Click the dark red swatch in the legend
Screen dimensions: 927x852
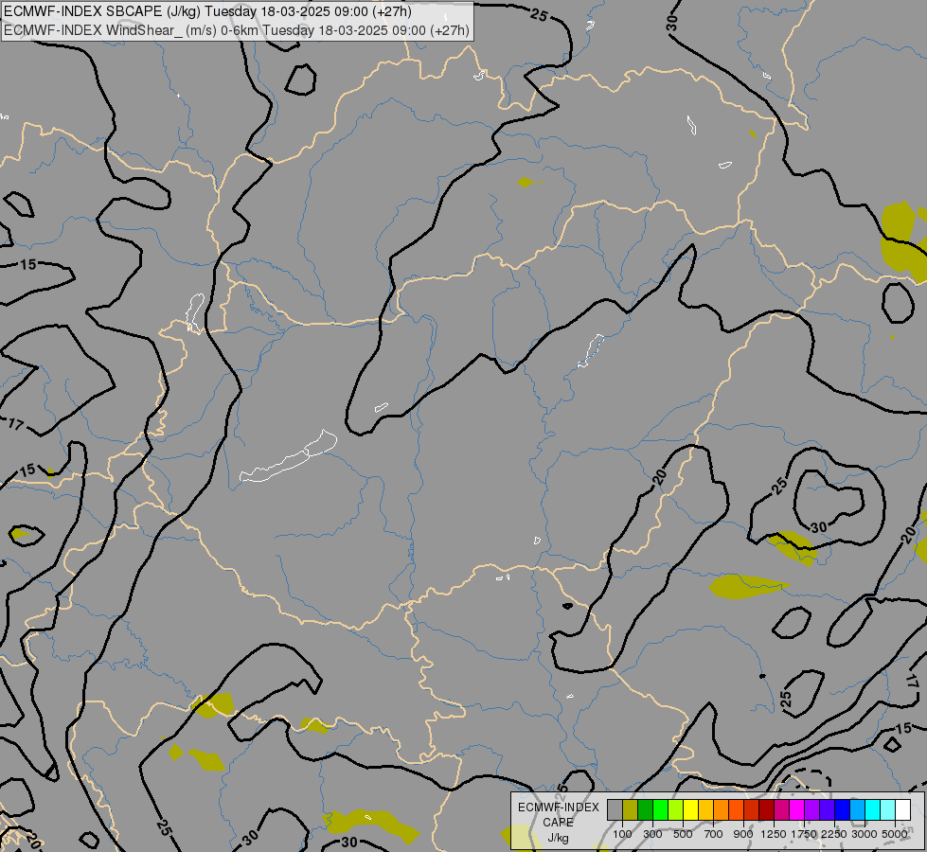[766, 810]
